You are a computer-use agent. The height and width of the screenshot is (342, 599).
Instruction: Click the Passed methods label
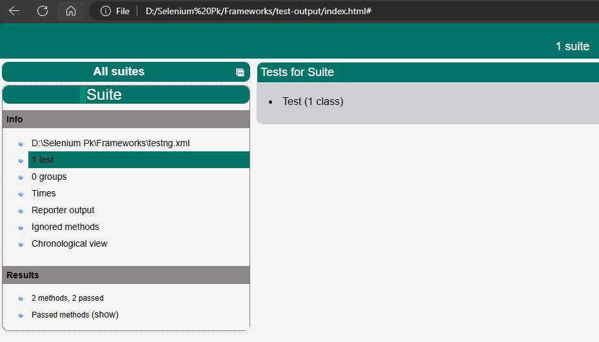click(x=61, y=315)
